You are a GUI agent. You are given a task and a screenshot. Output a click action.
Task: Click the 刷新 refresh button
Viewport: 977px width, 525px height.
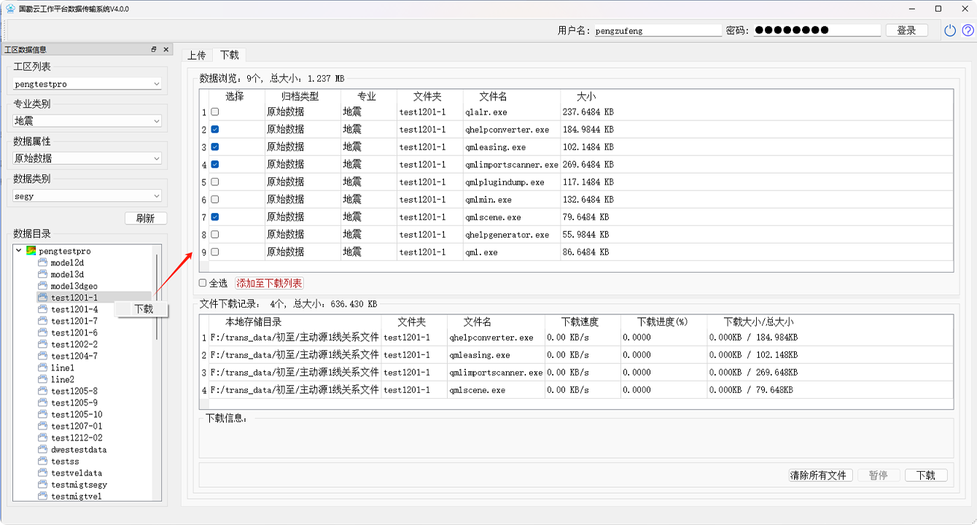[145, 218]
